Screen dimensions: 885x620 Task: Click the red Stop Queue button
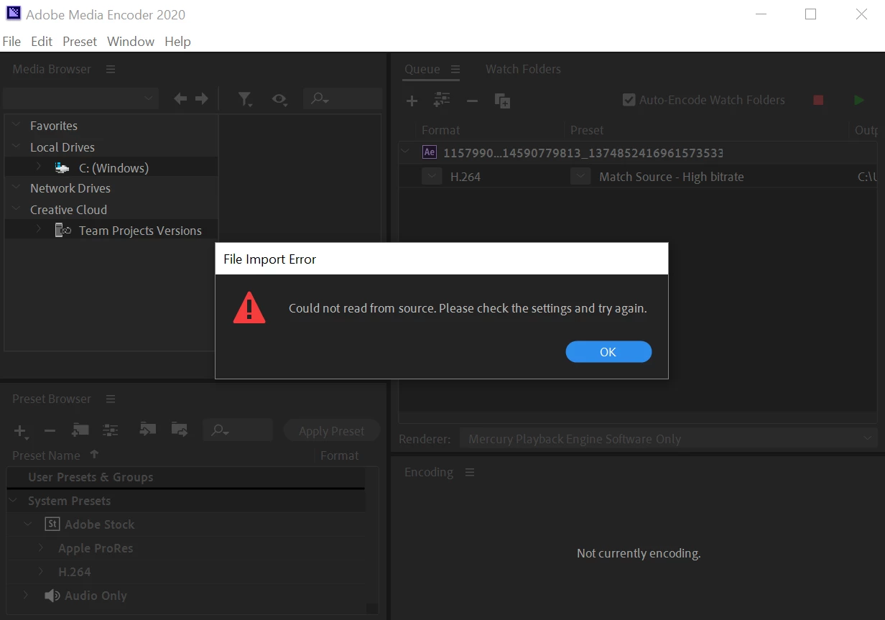click(x=818, y=100)
